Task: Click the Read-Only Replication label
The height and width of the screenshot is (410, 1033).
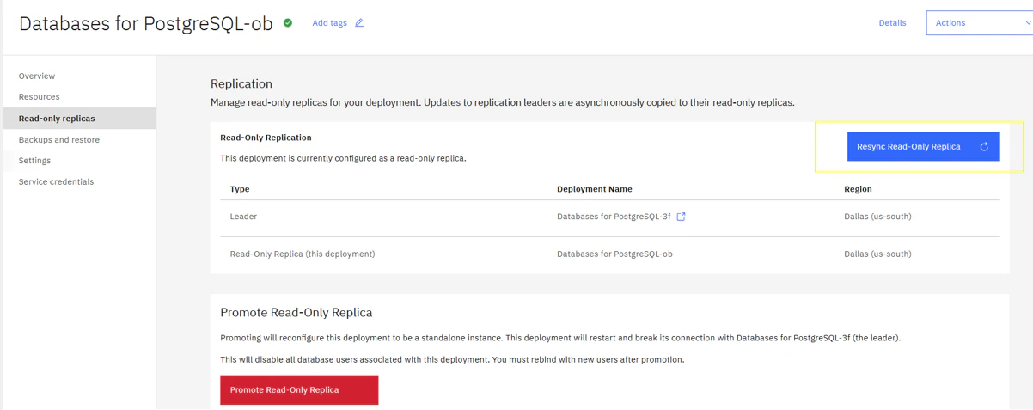Action: point(266,138)
